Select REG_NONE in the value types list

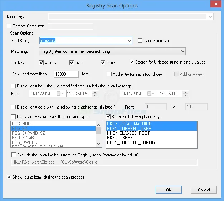click(53, 124)
